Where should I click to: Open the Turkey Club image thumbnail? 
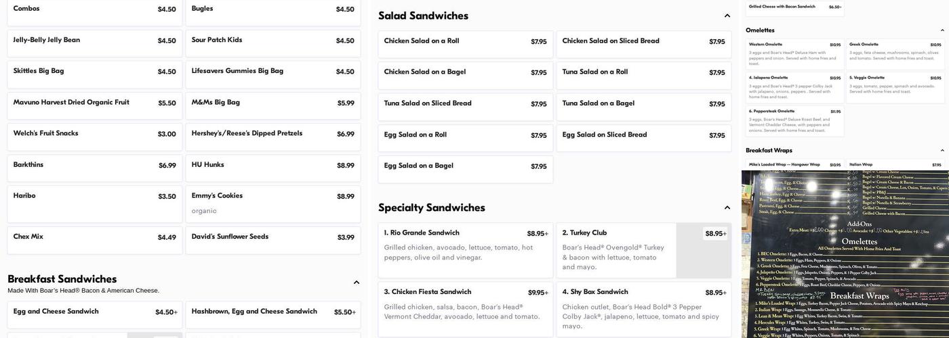[x=704, y=251]
